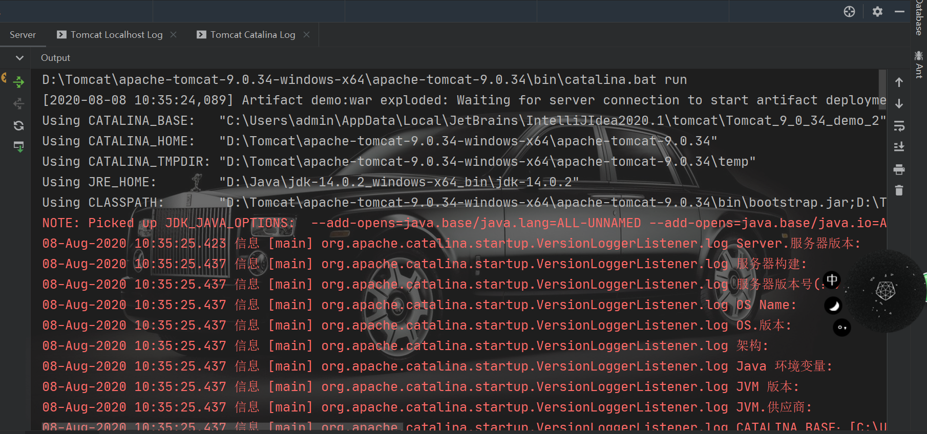Hide the tool window with the minus icon
Screen dimensions: 927x434
pyautogui.click(x=900, y=11)
